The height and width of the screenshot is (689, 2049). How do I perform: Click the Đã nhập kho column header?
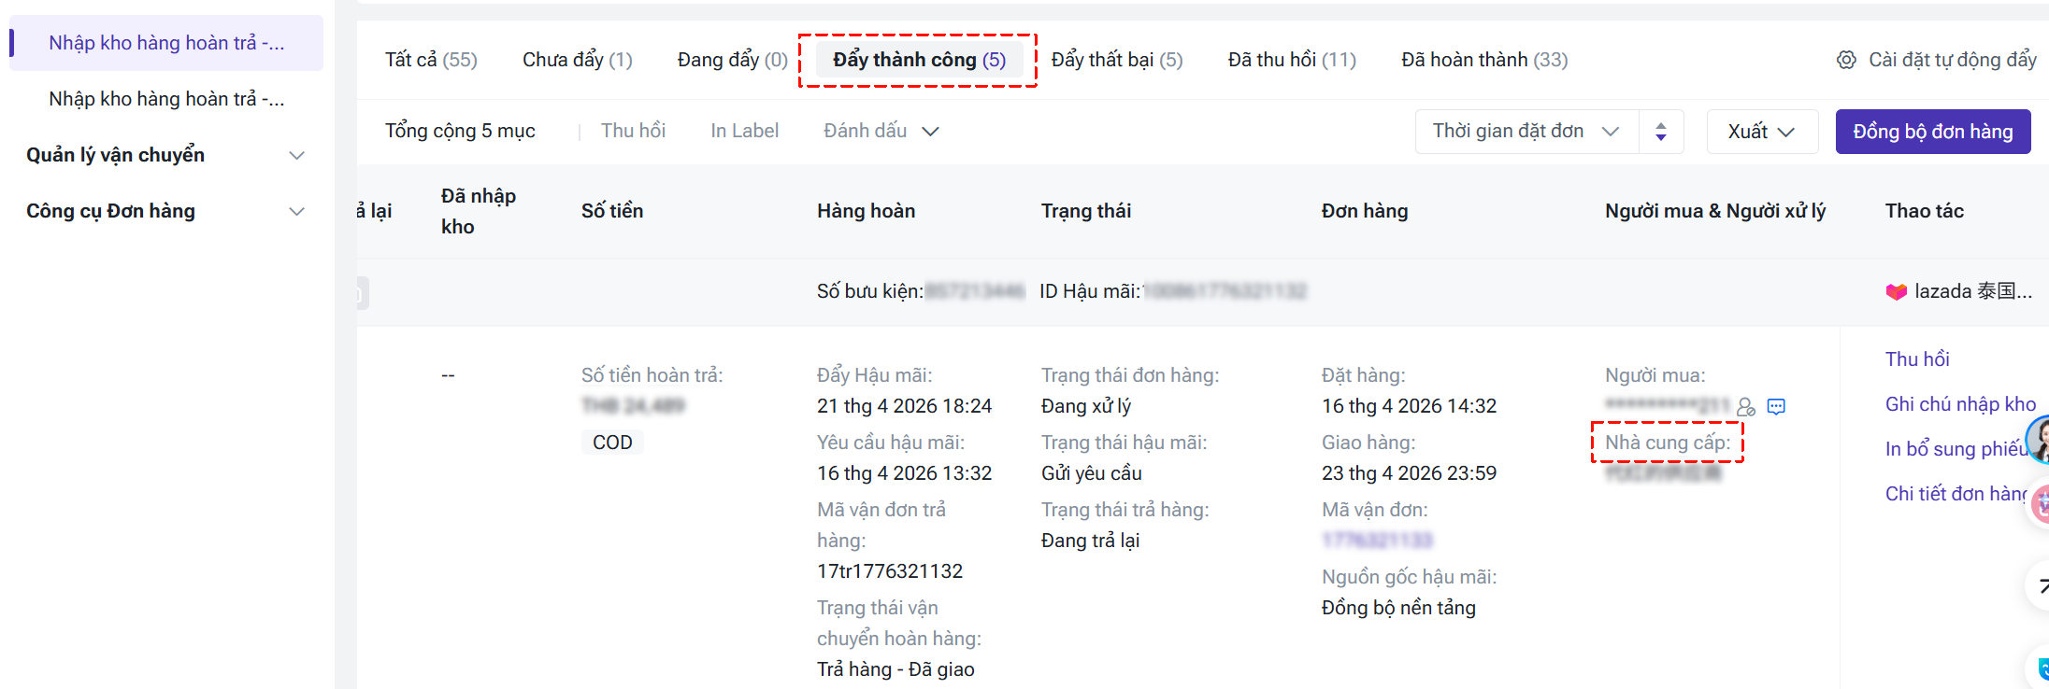tap(479, 211)
